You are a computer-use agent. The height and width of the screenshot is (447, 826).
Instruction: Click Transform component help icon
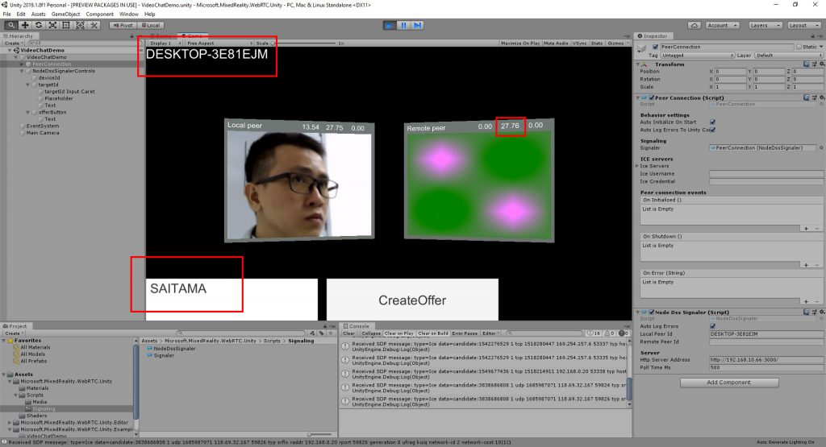click(806, 64)
